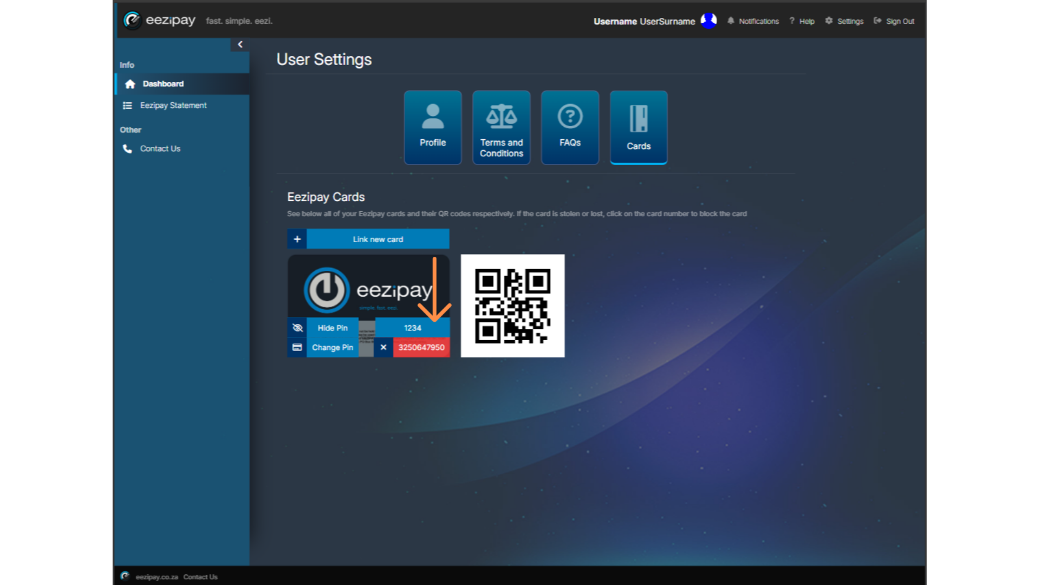Click the Settings gear icon
This screenshot has width=1040, height=585.
tap(829, 21)
